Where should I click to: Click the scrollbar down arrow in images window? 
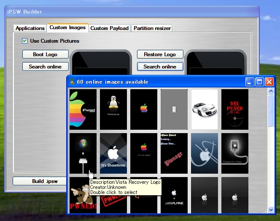click(x=271, y=209)
